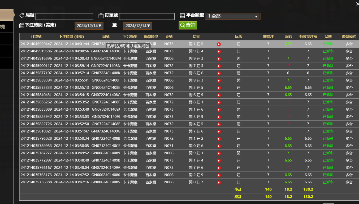Open the end date picker after 至
This screenshot has width=359, height=204.
point(138,26)
